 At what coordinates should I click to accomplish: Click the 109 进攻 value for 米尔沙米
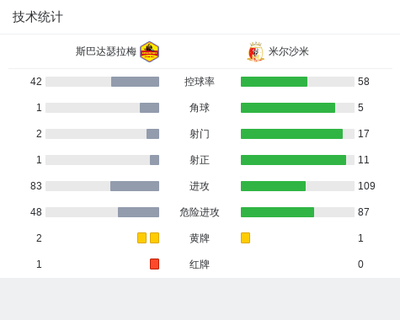366,186
